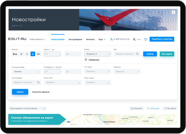Open the Застройщики menu item
This screenshot has width=186, height=134.
tap(75, 40)
